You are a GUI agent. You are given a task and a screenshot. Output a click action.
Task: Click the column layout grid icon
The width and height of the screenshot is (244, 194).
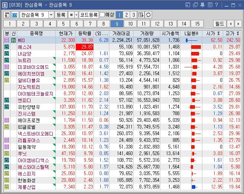(141, 15)
